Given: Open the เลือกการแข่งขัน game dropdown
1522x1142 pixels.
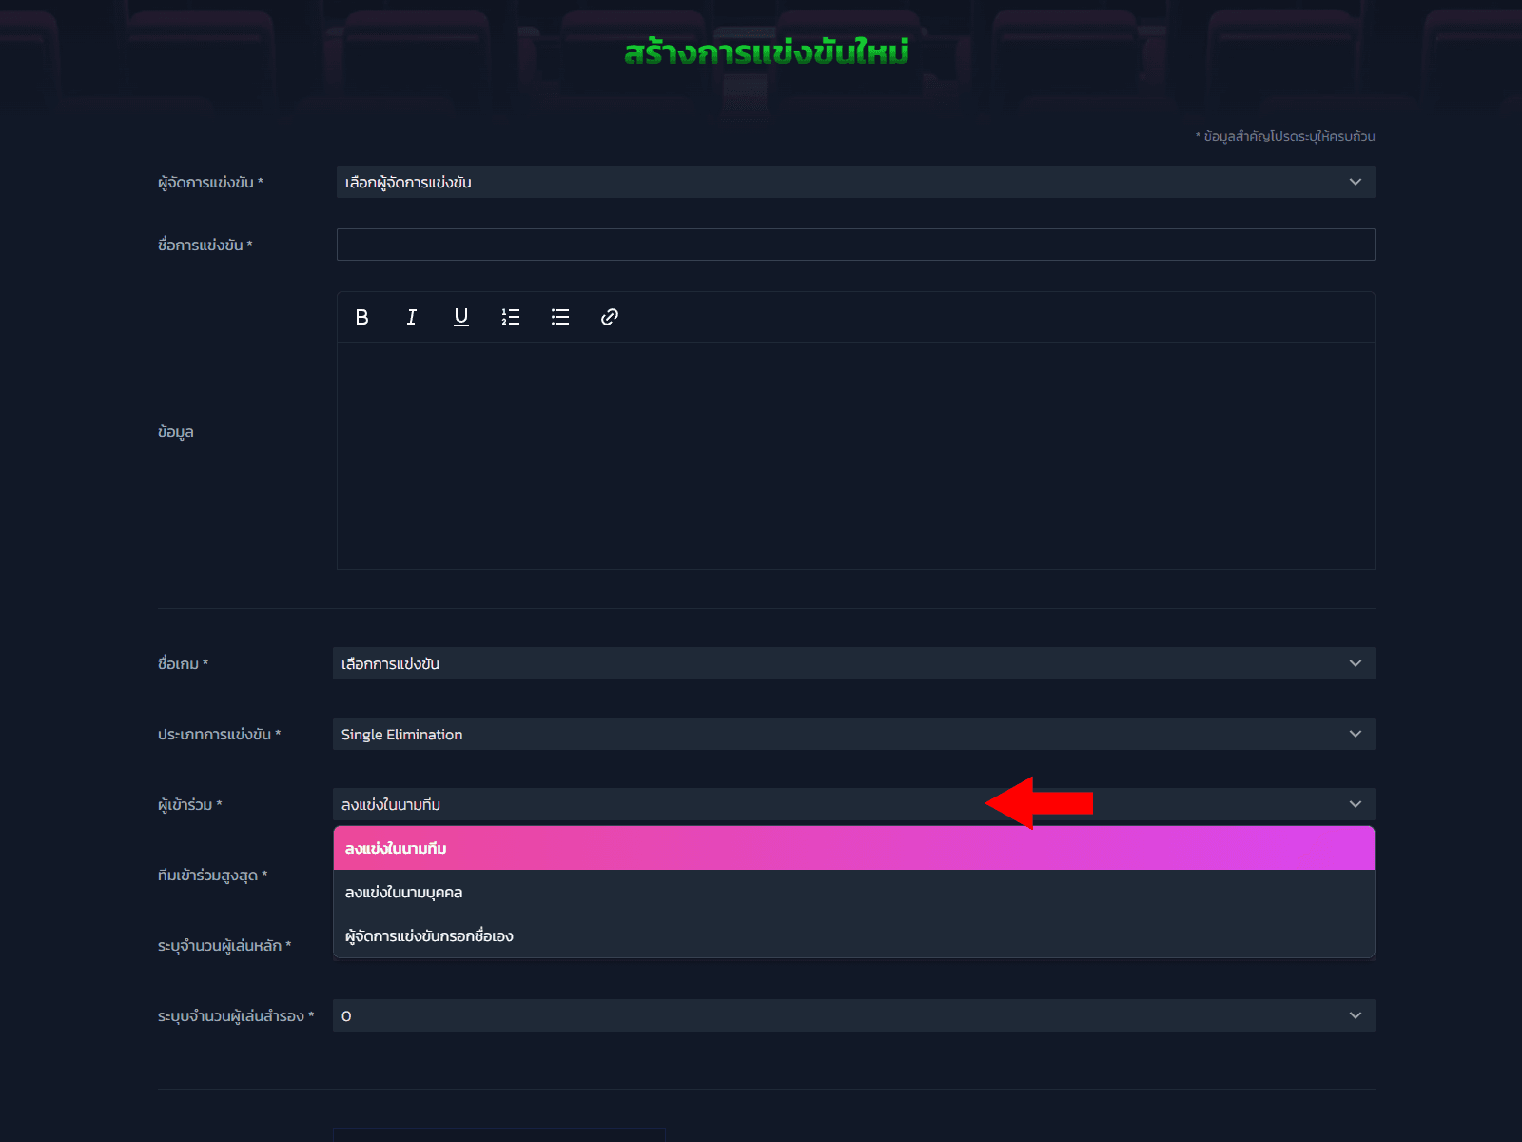Looking at the screenshot, I should [853, 663].
